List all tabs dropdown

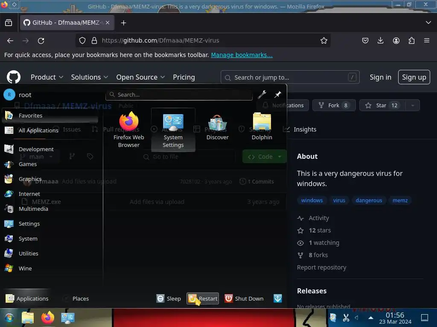point(428,23)
